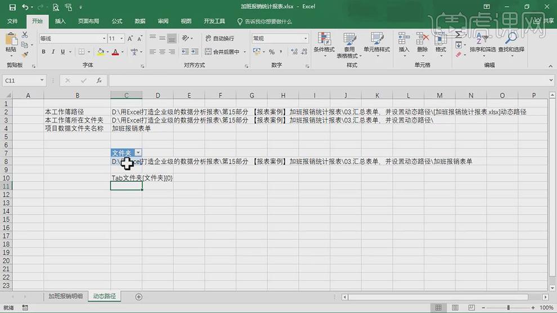This screenshot has height=313, width=557.
Task: Undo the last action
Action: [x=25, y=7]
